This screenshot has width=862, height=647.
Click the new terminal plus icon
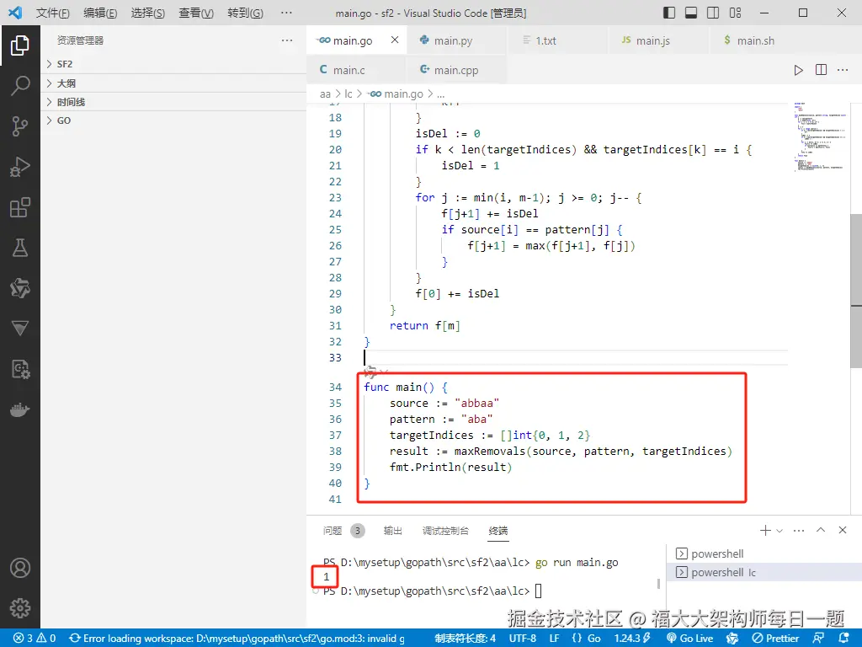pos(764,531)
